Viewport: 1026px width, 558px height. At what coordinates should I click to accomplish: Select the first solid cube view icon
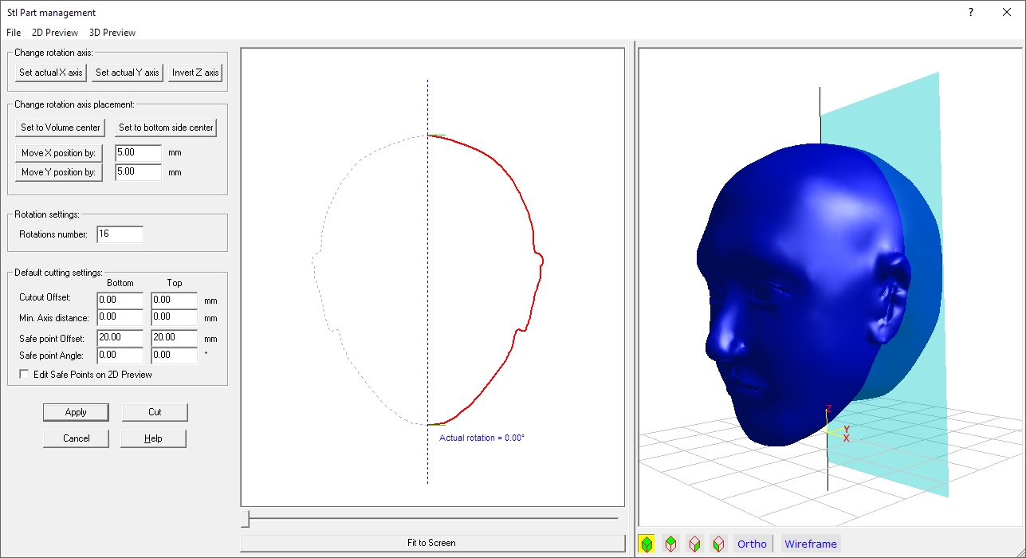[648, 543]
